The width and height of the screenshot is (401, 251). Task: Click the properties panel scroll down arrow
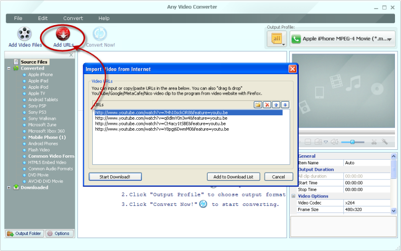[393, 210]
